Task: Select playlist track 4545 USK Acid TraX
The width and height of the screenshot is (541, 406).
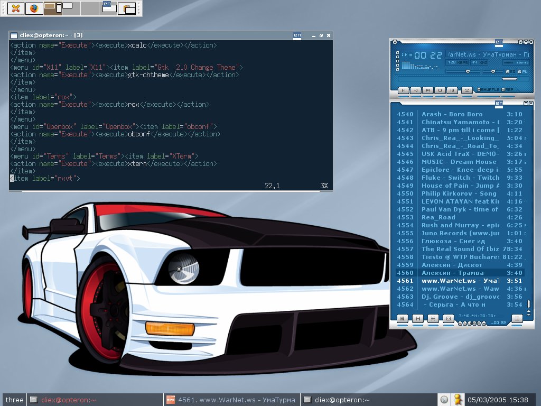Action: [x=460, y=154]
